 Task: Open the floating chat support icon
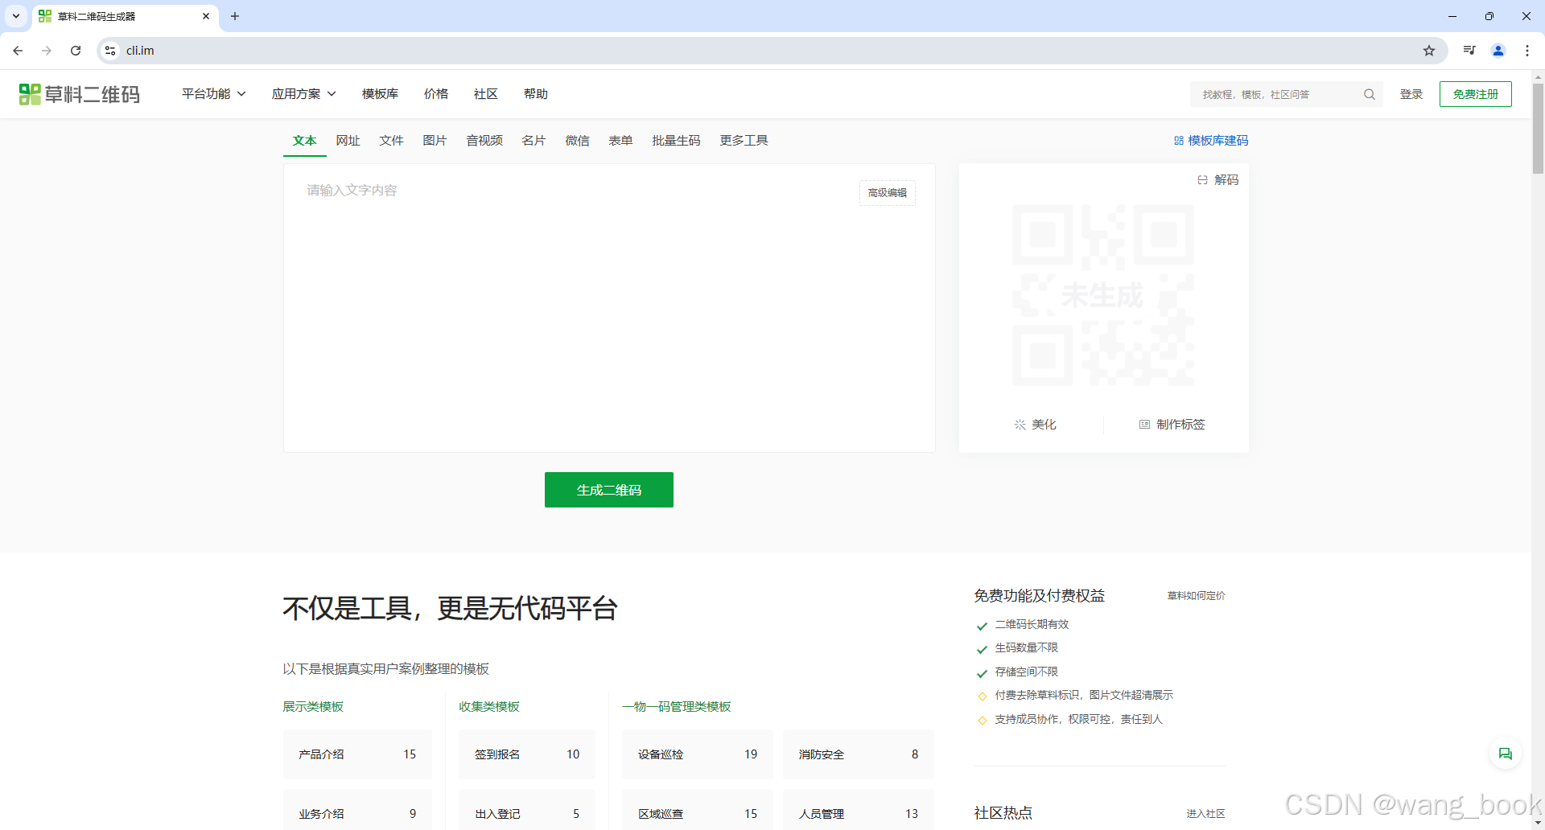[x=1505, y=754]
